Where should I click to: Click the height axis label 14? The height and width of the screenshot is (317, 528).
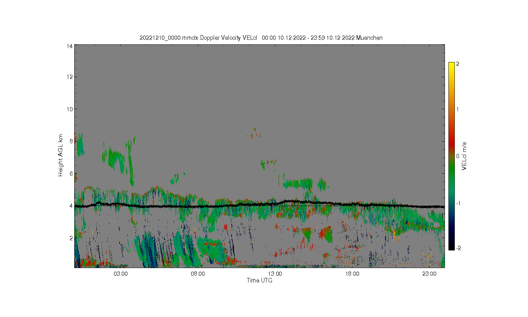coord(70,46)
